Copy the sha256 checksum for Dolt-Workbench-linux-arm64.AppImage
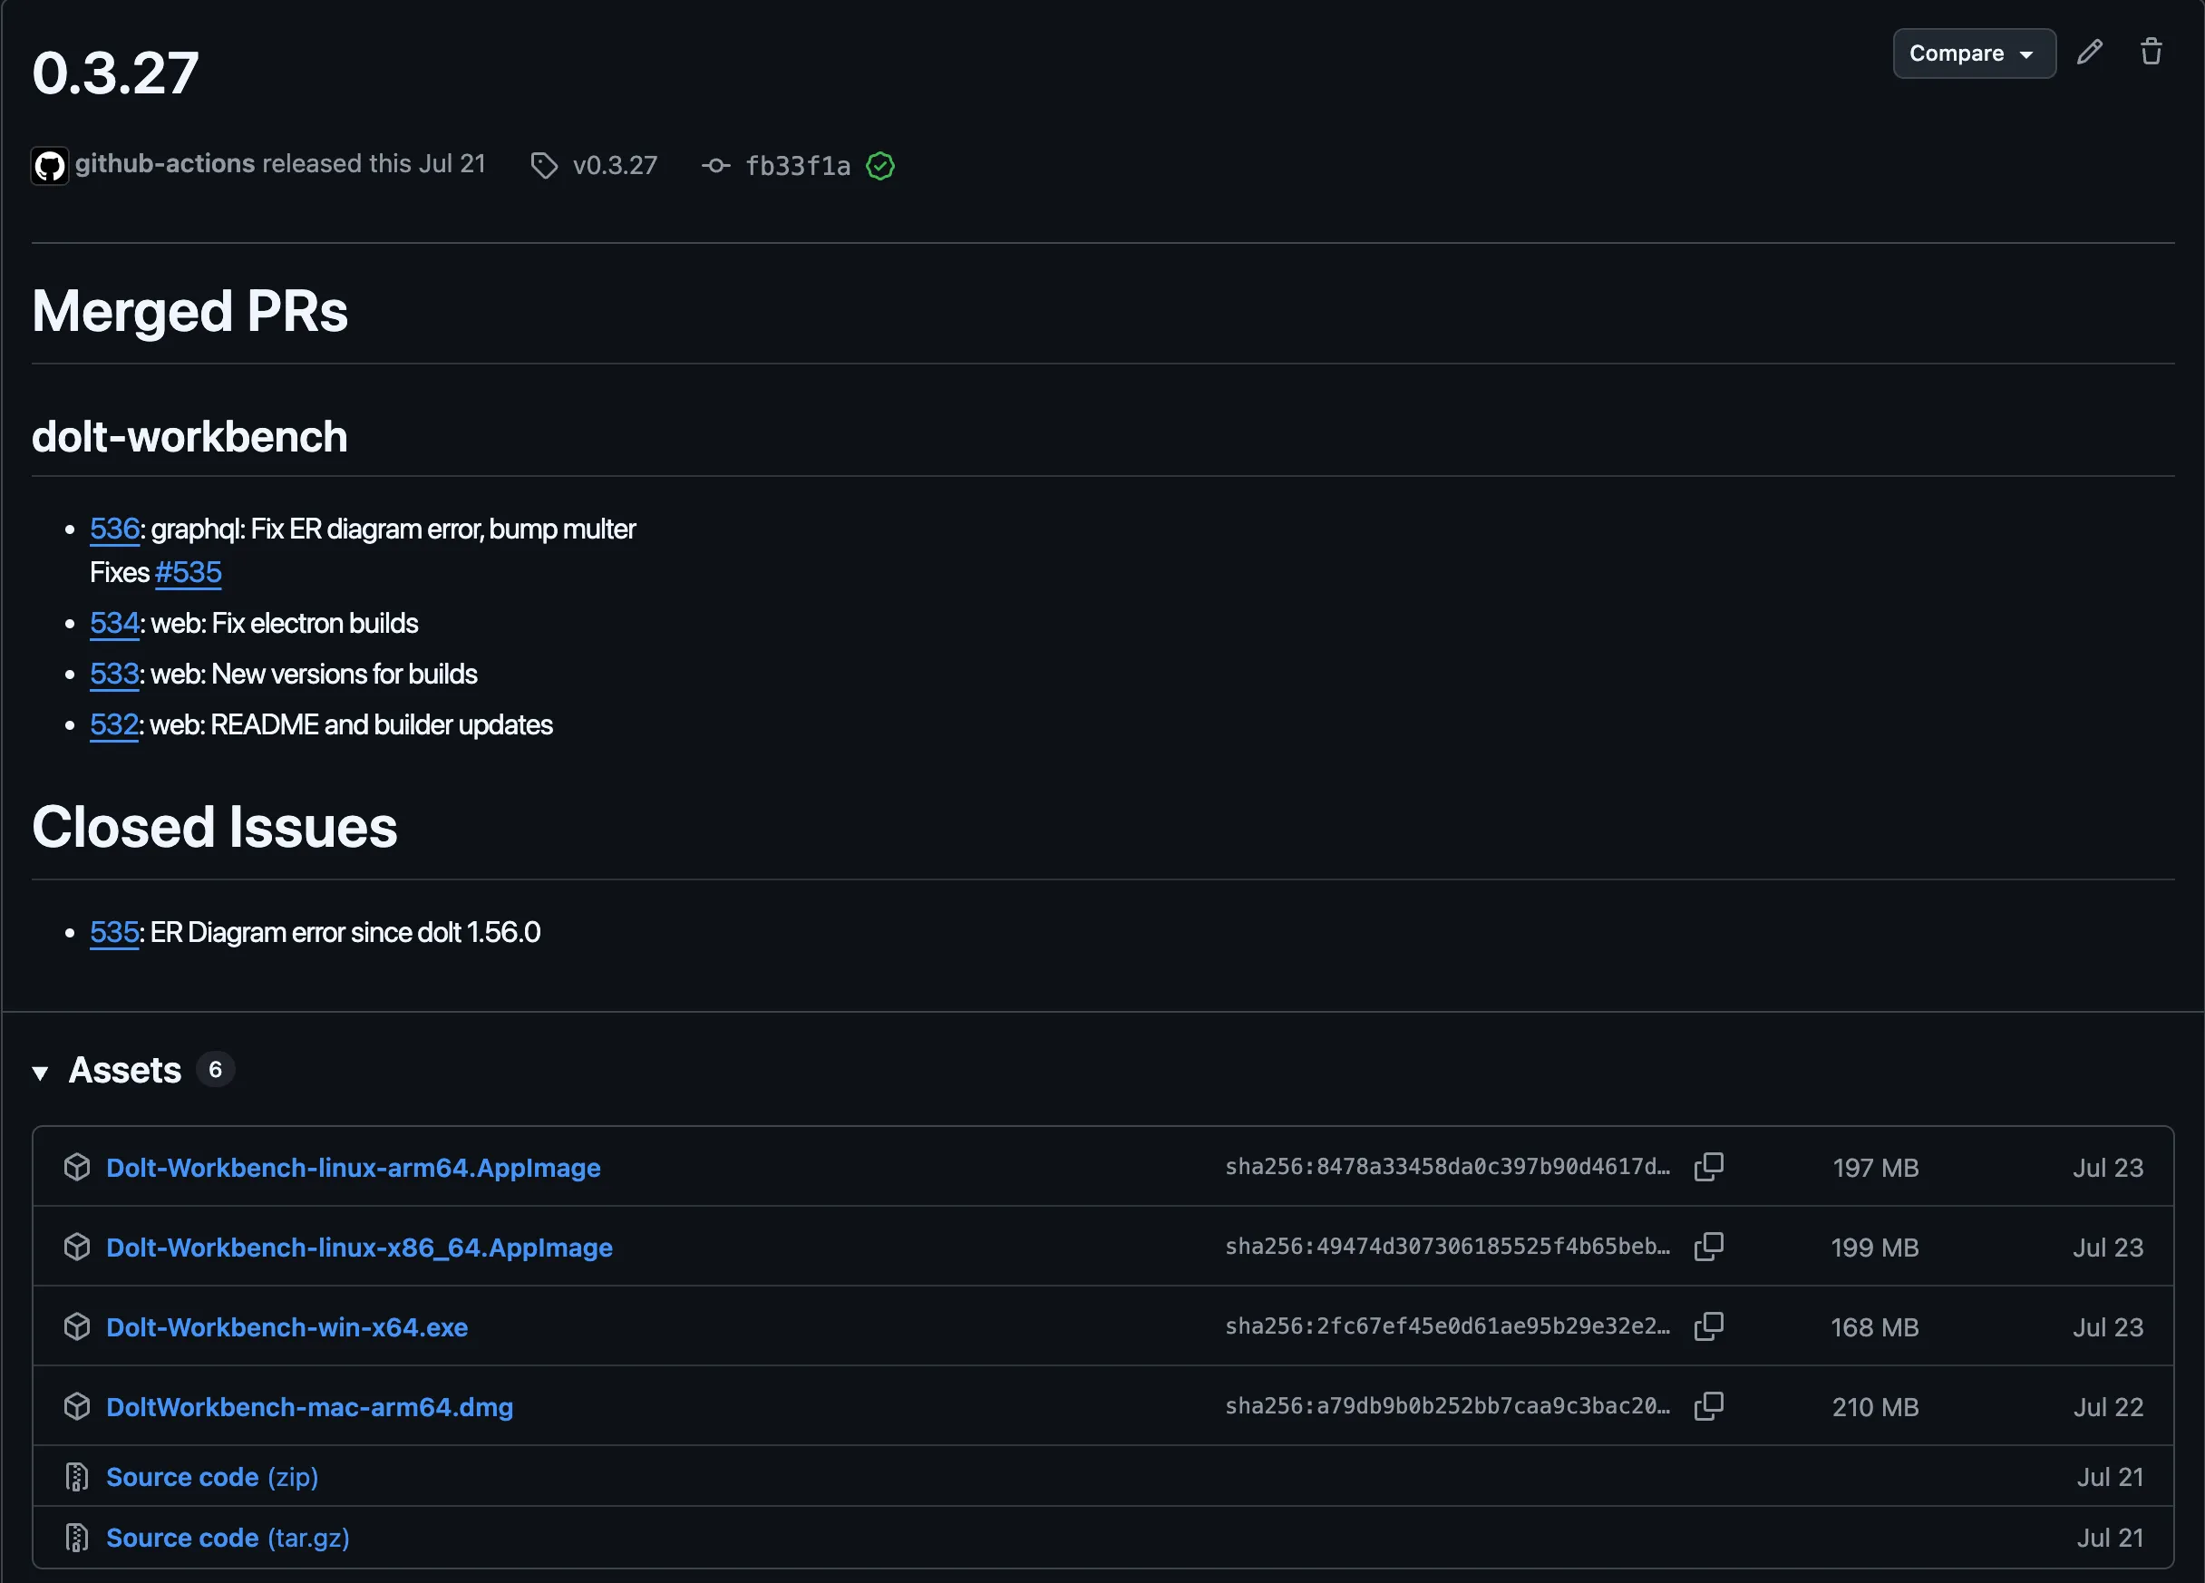The image size is (2205, 1583). [x=1708, y=1167]
